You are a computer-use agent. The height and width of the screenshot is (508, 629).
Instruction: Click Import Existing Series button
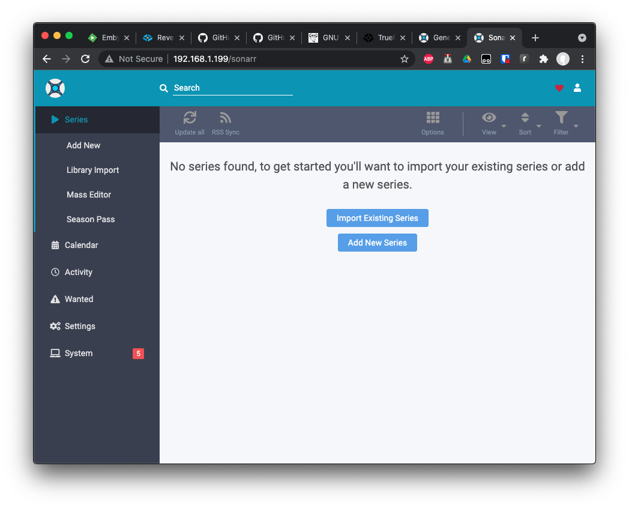[377, 218]
